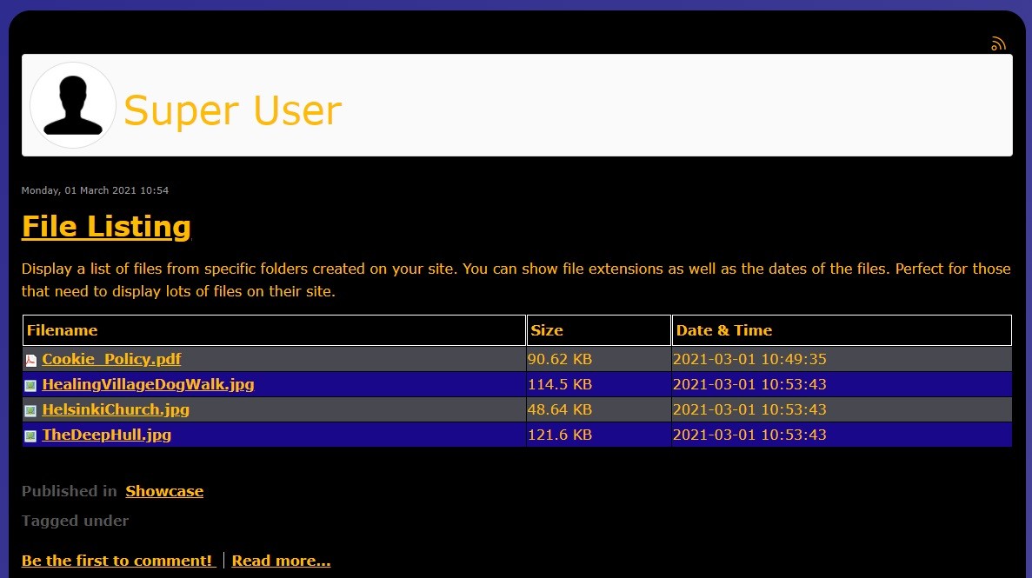Click the date cell in HelsinkiChurch.jpg row

pyautogui.click(x=842, y=409)
